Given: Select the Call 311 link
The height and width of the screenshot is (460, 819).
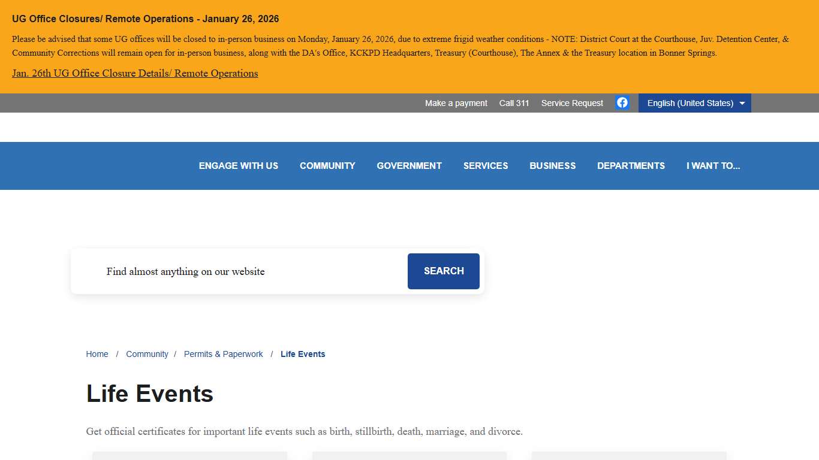Looking at the screenshot, I should click(x=514, y=103).
